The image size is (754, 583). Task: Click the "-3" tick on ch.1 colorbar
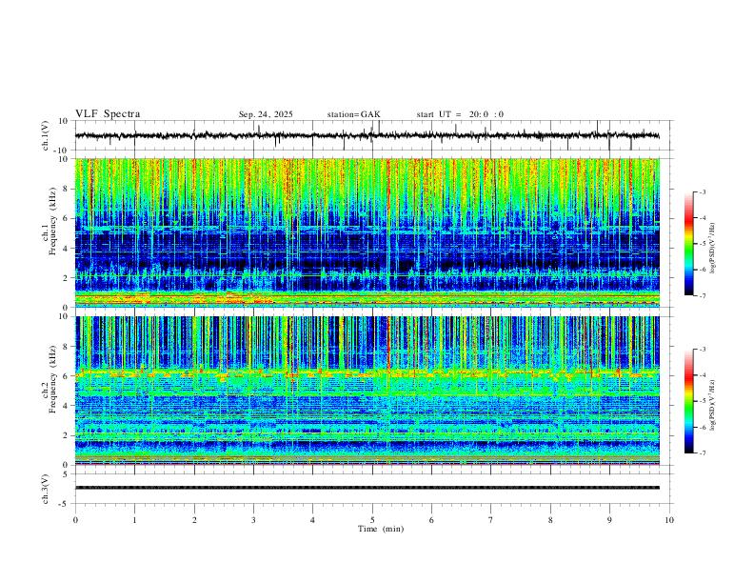click(x=703, y=191)
